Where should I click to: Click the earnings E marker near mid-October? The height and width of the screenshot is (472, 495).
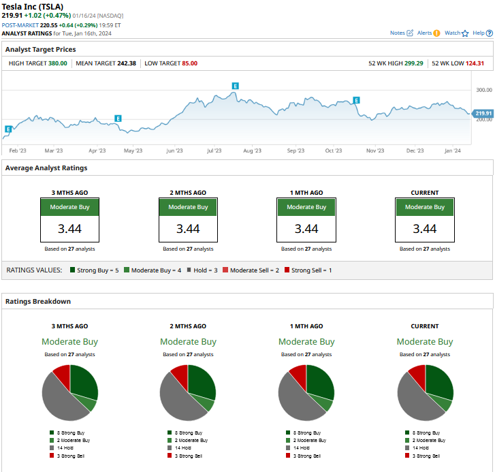click(356, 100)
